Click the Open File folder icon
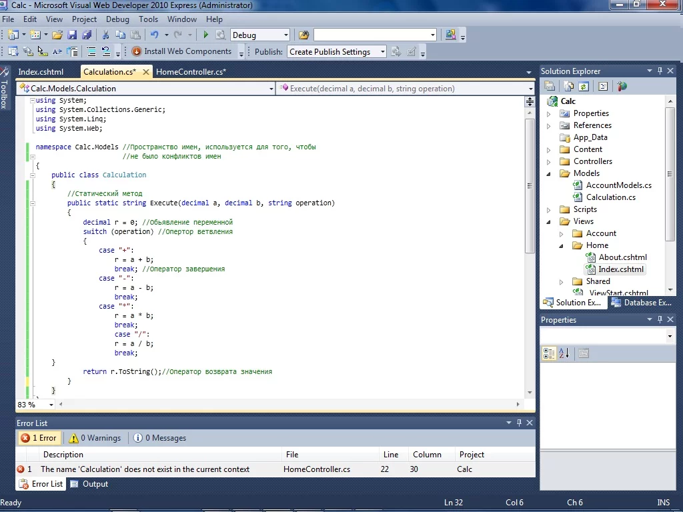This screenshot has width=683, height=512. point(57,35)
